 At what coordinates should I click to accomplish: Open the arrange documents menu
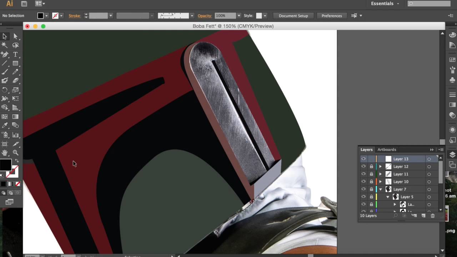(40, 4)
